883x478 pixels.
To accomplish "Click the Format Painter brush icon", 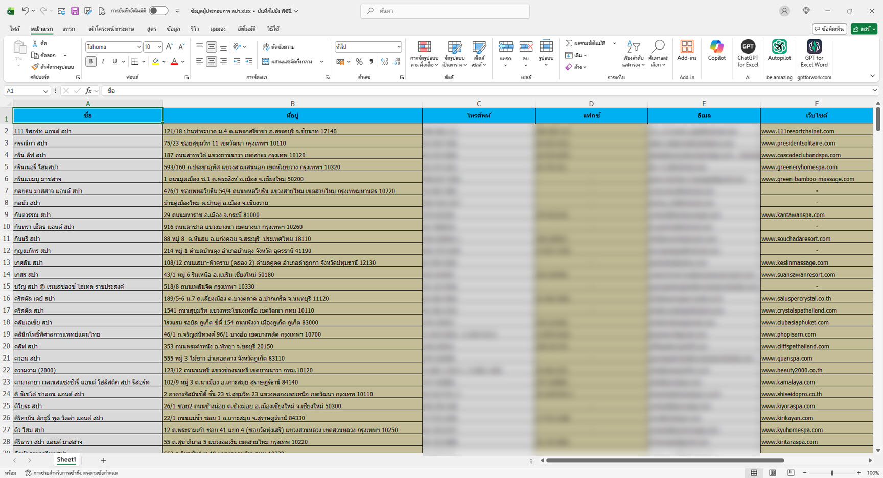I will pos(35,67).
